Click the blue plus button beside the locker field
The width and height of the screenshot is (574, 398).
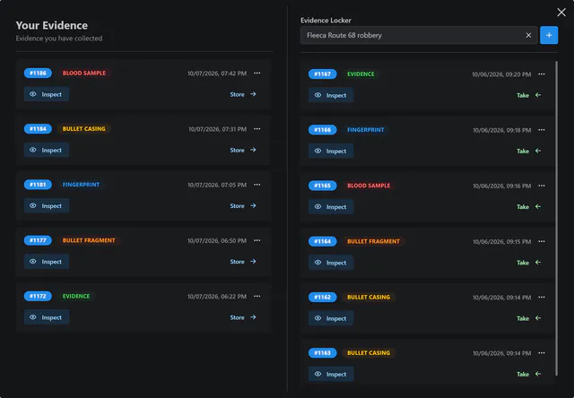click(549, 35)
